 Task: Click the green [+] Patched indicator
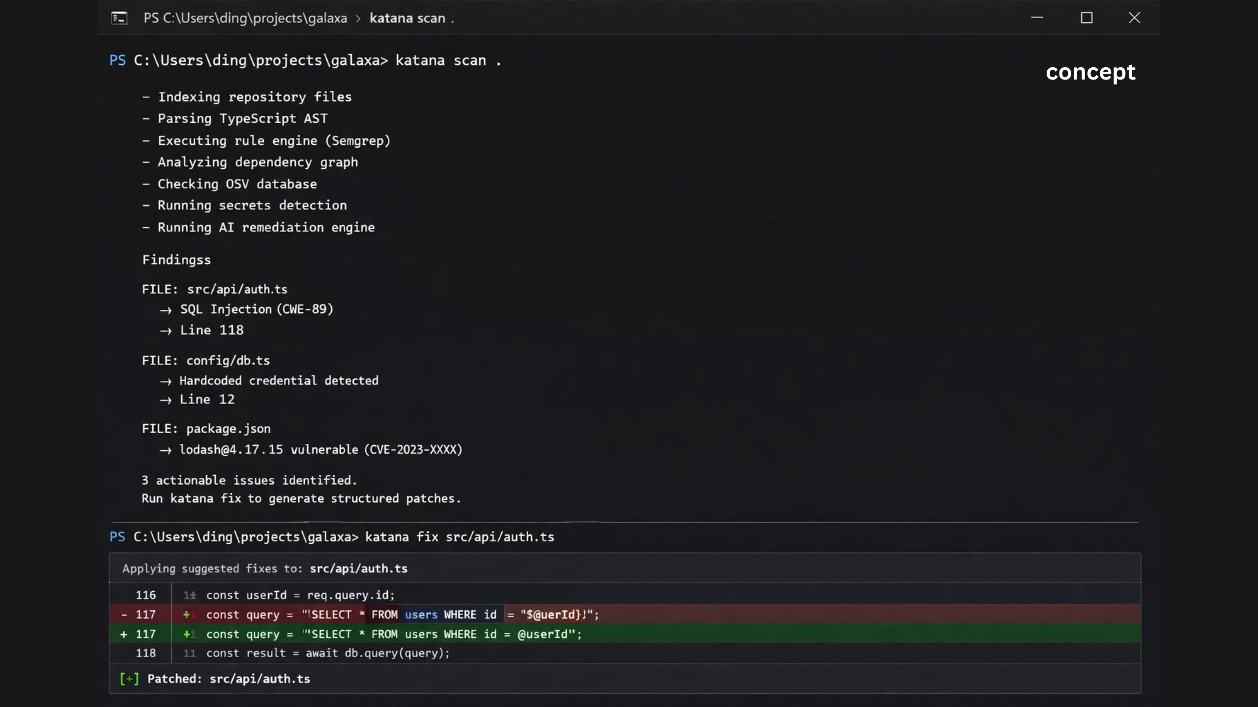[x=129, y=679]
